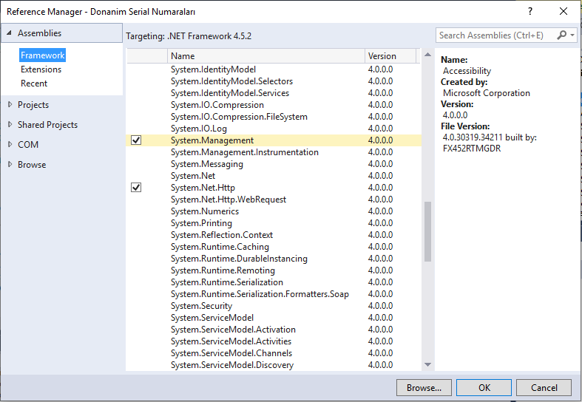Select System.Management.Instrumentation row

pos(274,152)
